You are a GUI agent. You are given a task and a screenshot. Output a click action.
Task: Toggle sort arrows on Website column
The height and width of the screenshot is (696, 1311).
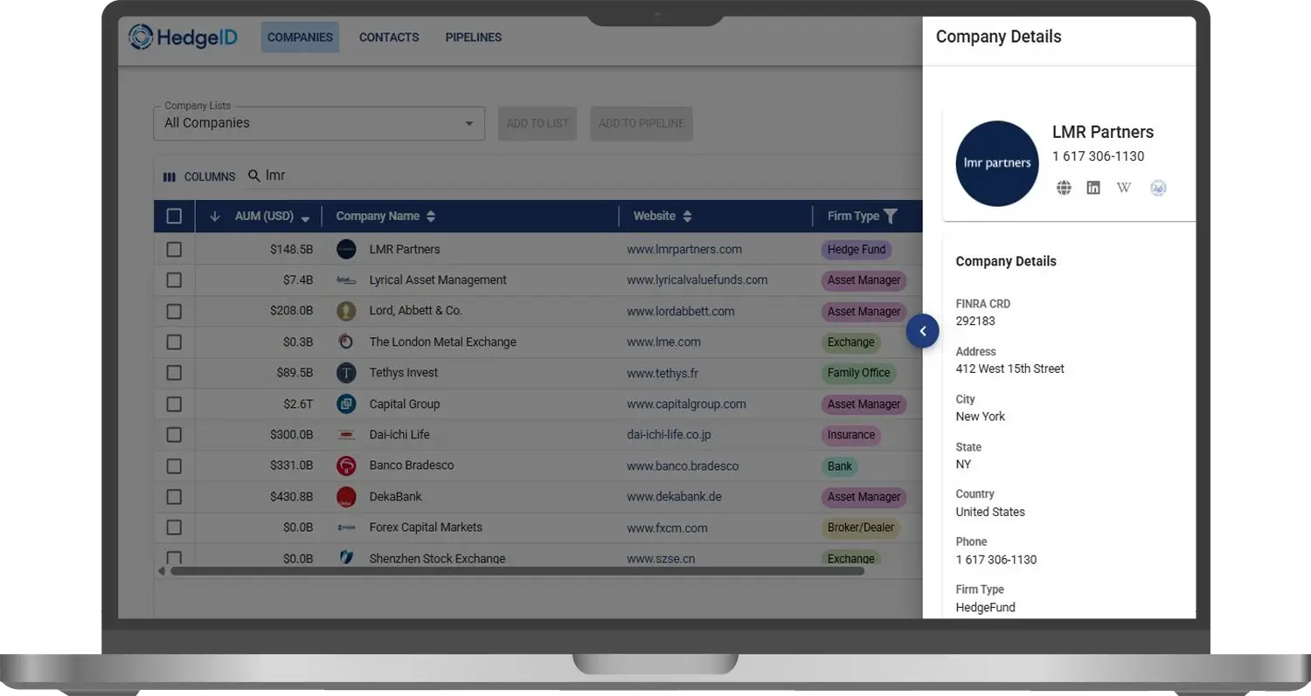click(x=687, y=216)
